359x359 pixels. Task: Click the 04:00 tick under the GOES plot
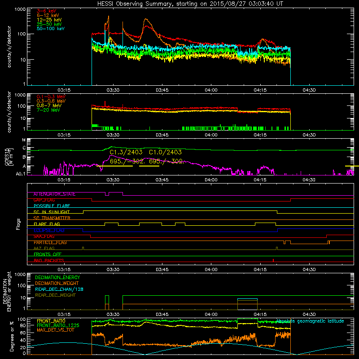coord(211,180)
